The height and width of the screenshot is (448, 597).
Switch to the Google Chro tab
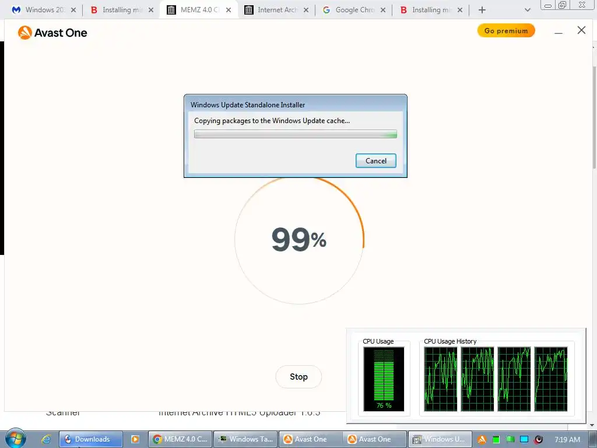click(354, 10)
